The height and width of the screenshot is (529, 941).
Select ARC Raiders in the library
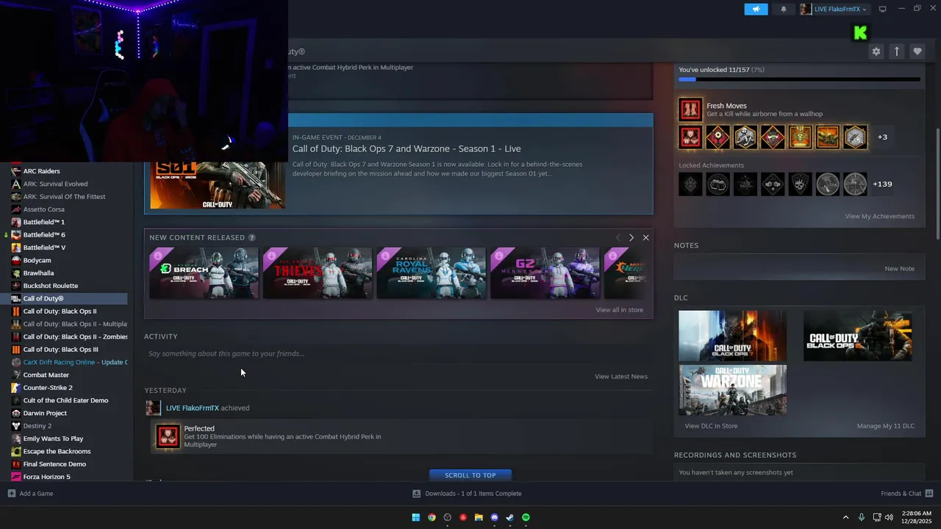pos(41,171)
